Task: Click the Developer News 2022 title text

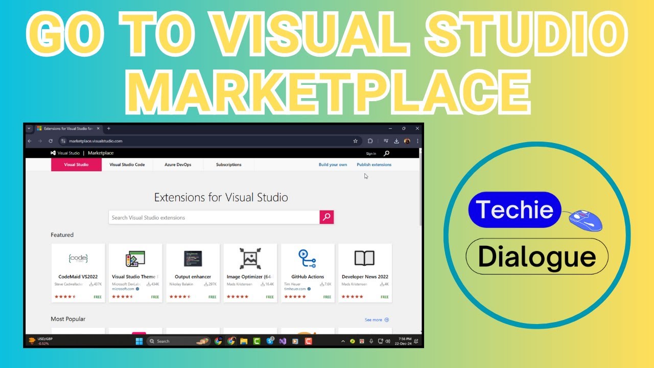Action: point(365,277)
